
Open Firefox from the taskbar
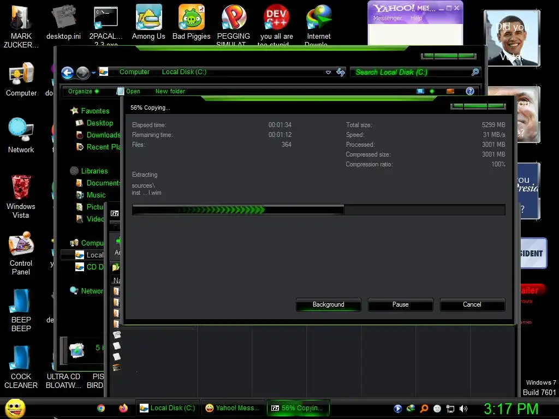click(x=123, y=408)
